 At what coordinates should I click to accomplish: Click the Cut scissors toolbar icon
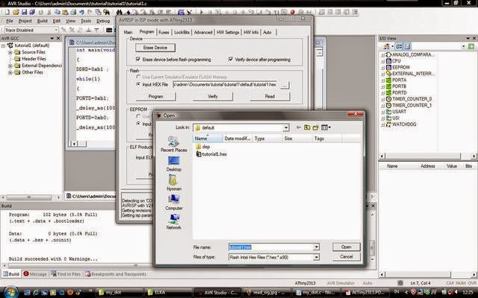(x=49, y=12)
